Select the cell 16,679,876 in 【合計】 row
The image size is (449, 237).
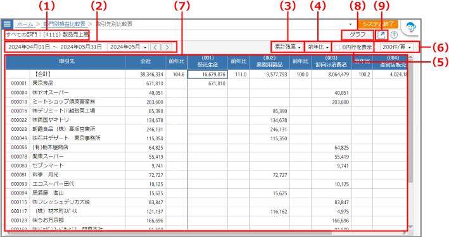pyautogui.click(x=208, y=75)
